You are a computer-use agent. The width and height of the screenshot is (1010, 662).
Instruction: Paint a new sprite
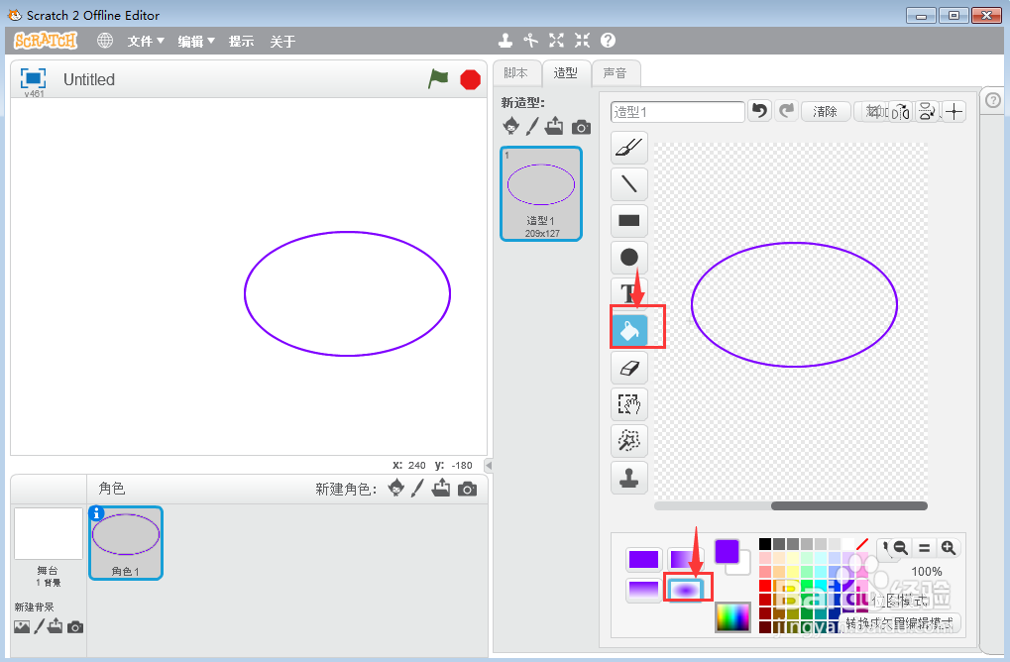point(417,489)
